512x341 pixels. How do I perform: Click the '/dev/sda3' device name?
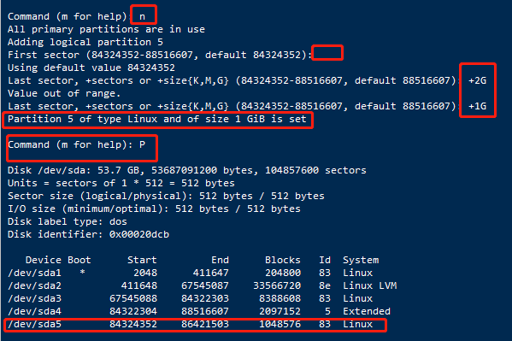click(x=34, y=298)
